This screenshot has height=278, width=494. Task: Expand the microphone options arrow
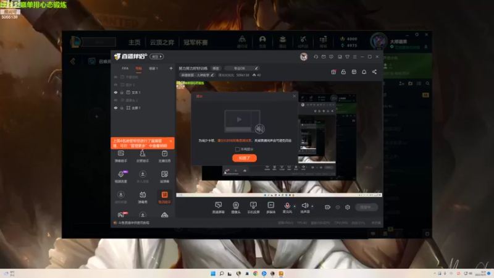click(295, 206)
